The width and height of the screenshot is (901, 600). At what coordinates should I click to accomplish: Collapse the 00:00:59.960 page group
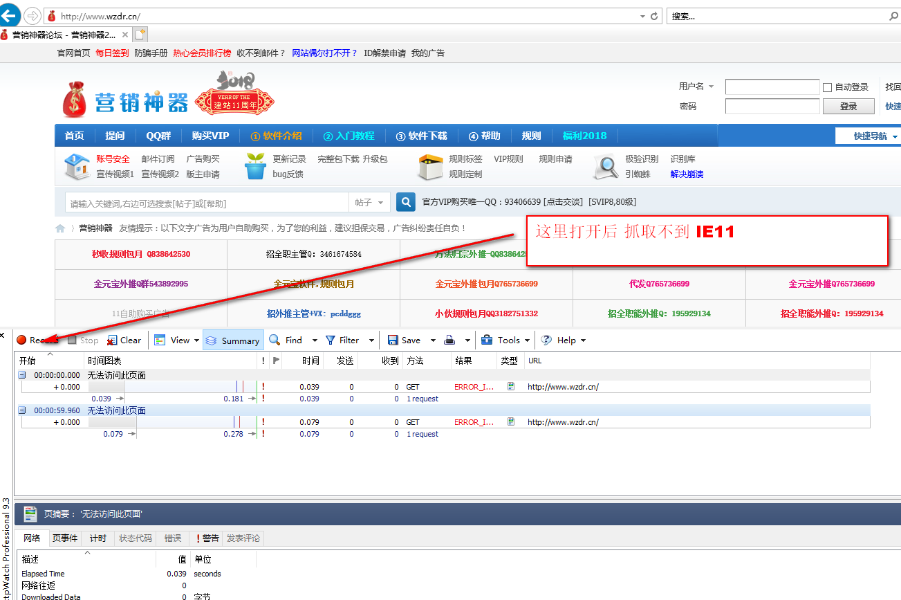pyautogui.click(x=22, y=410)
